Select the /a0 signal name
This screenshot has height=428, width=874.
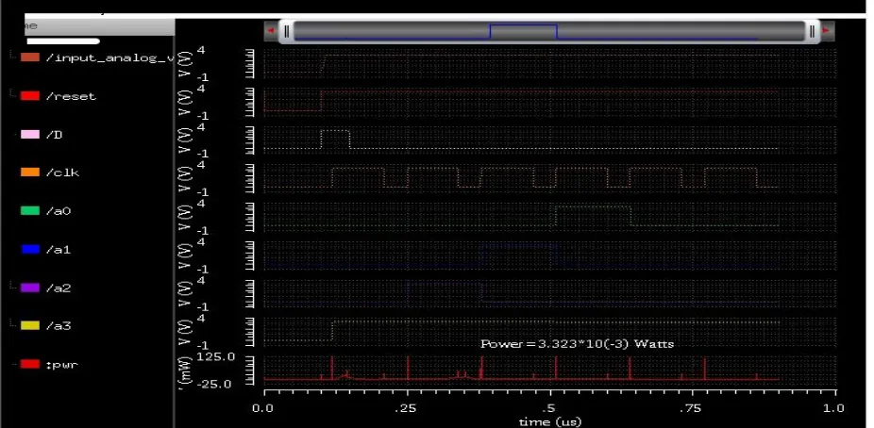pos(59,211)
